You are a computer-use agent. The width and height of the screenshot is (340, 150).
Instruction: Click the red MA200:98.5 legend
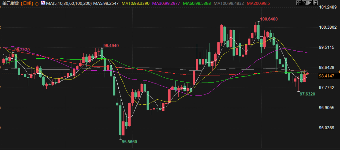click(258, 3)
